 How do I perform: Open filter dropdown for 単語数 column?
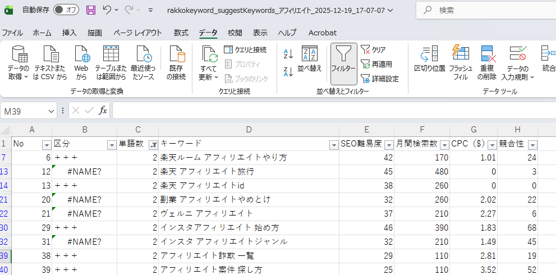153,144
